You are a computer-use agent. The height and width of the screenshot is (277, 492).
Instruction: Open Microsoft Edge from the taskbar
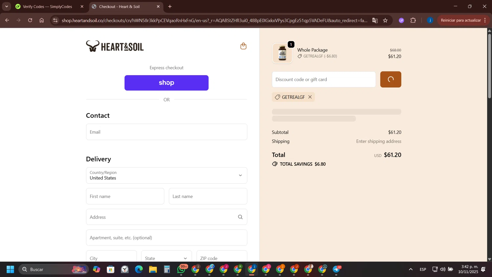139,269
